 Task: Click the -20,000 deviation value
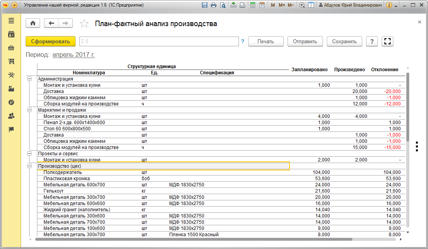coord(392,91)
